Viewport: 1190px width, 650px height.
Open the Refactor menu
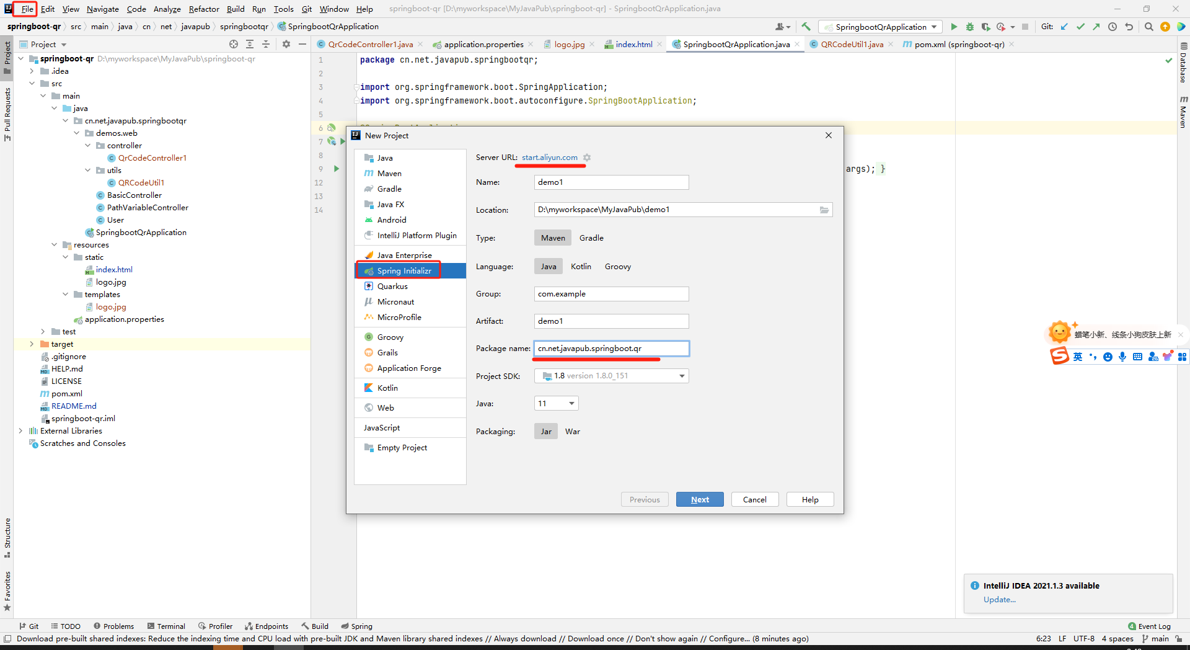pyautogui.click(x=204, y=9)
